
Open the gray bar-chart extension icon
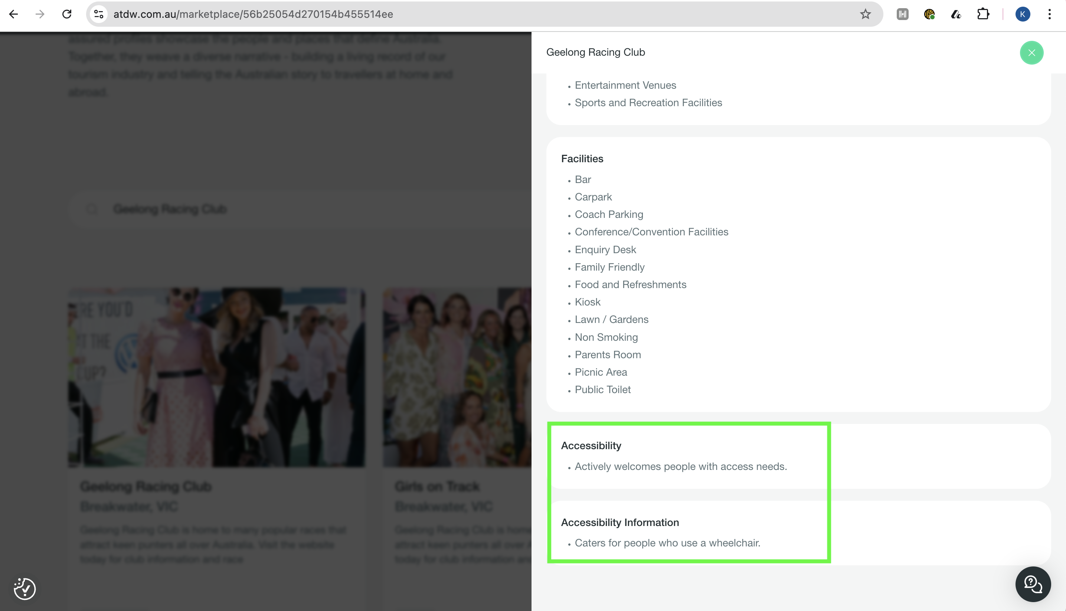pos(902,14)
